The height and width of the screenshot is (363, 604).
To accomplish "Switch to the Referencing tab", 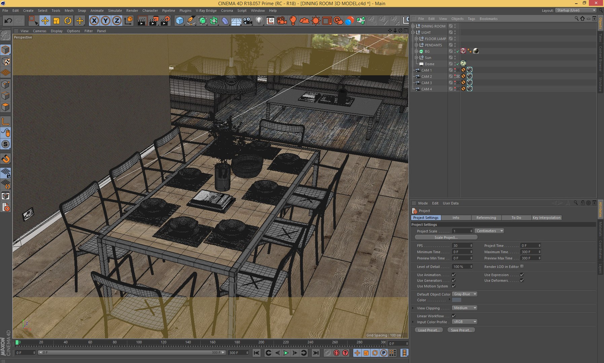I will coord(486,218).
